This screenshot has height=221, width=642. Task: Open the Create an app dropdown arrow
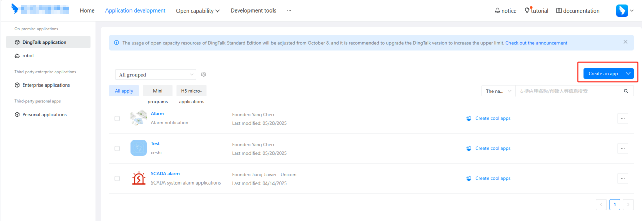[628, 74]
